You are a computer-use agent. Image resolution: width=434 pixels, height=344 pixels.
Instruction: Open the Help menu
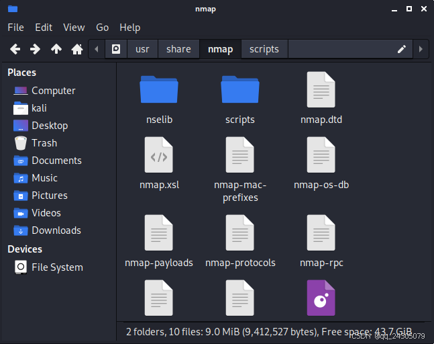(x=130, y=28)
